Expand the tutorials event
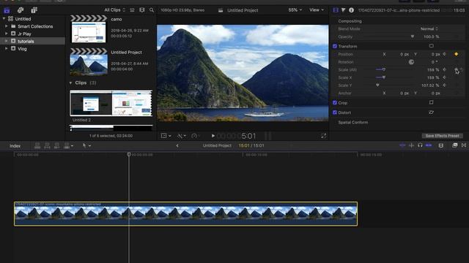This screenshot has width=469, height=263. point(7,41)
